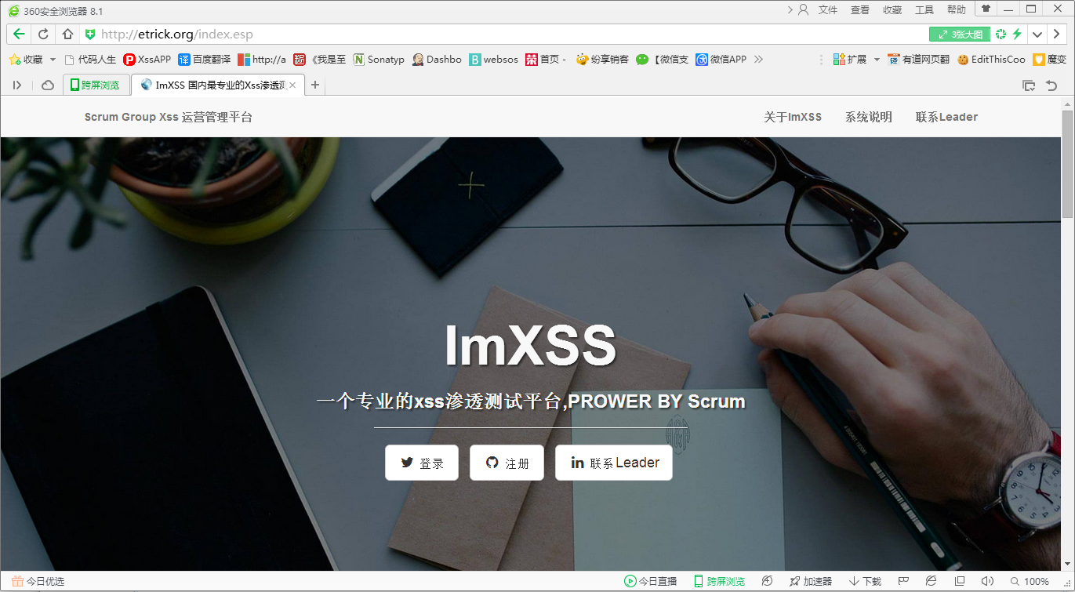Go back with the green back arrow
Image resolution: width=1075 pixels, height=592 pixels.
[x=19, y=34]
